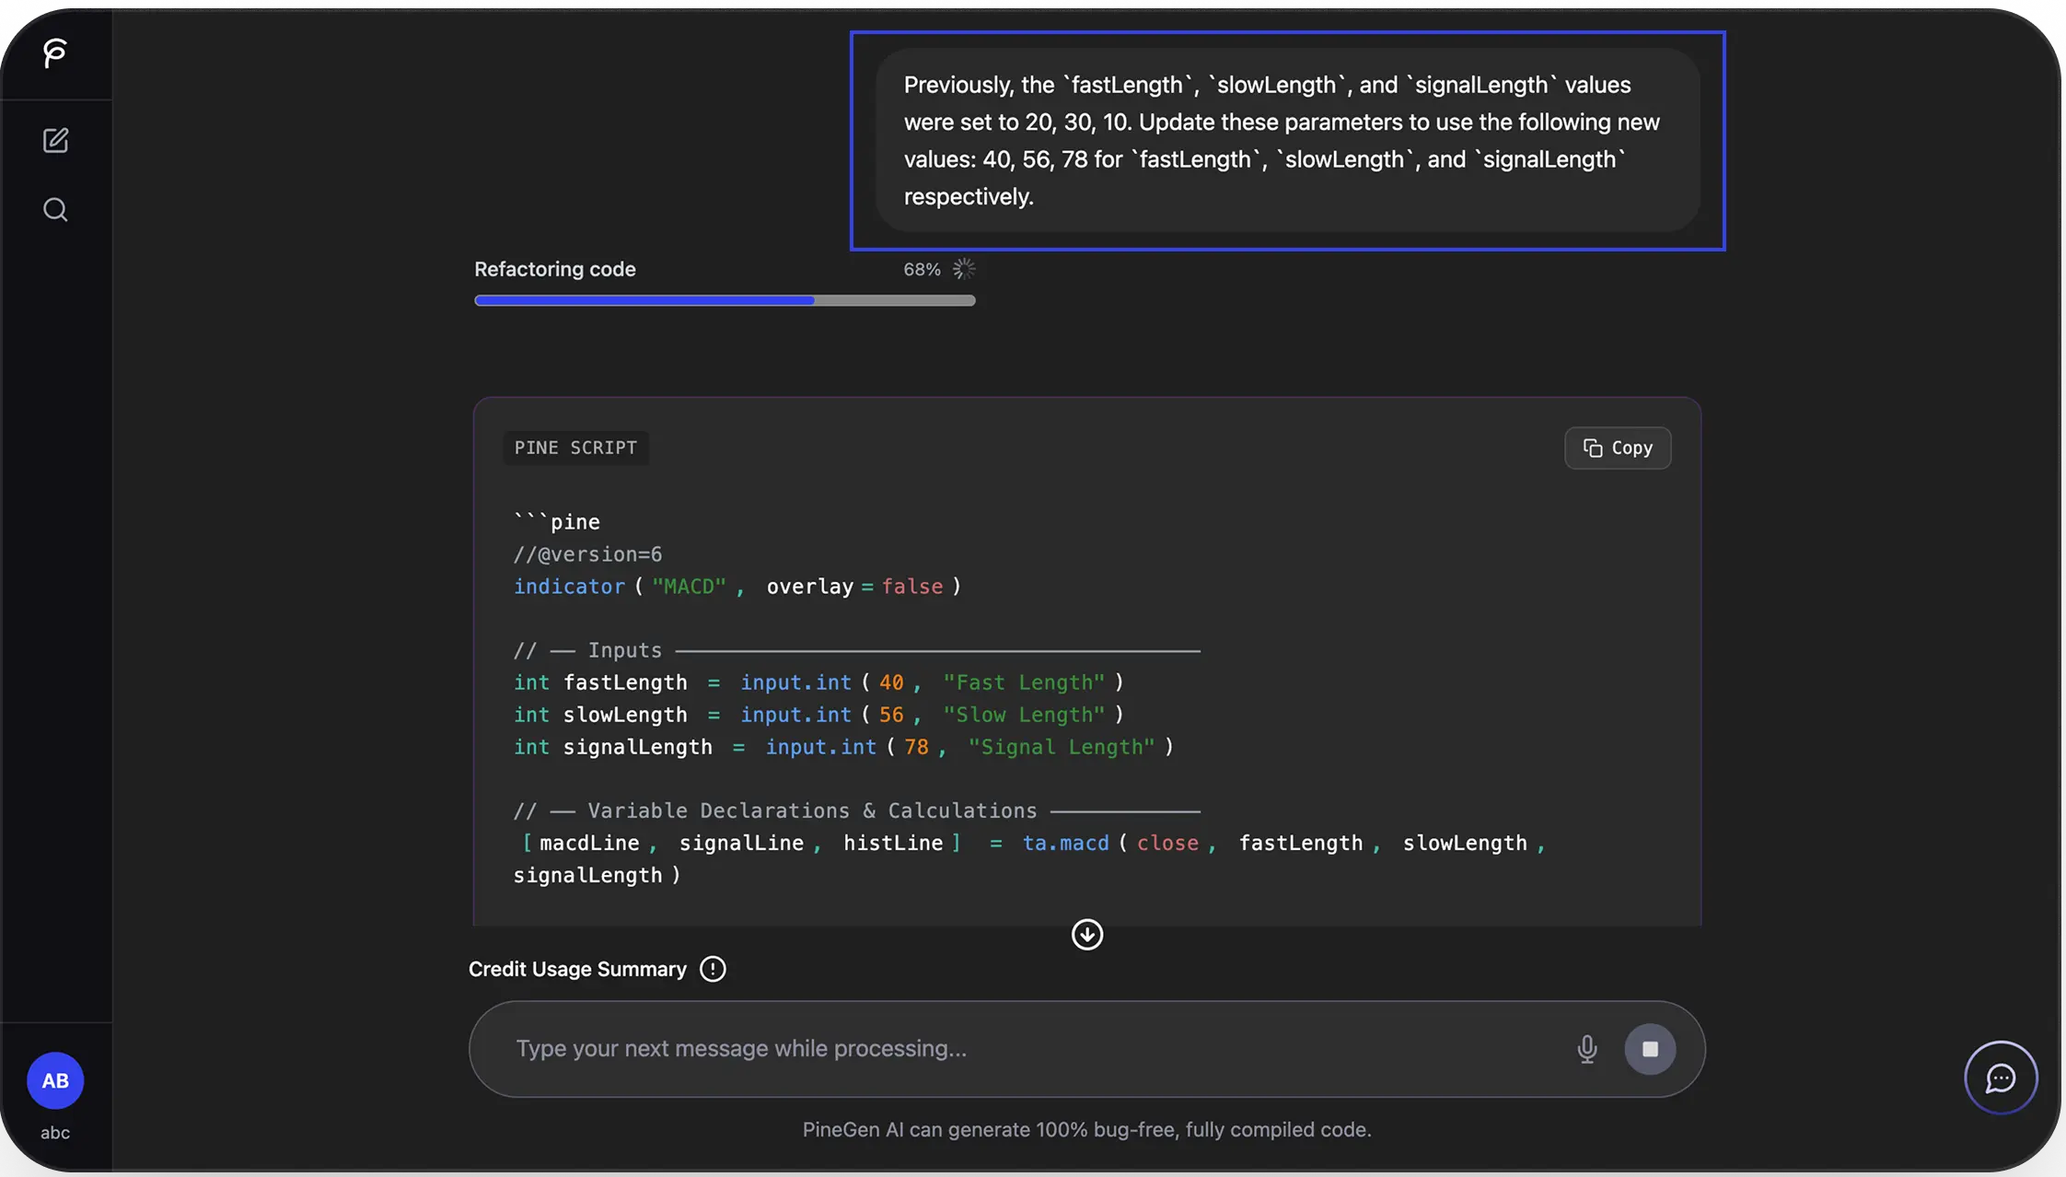2066x1177 pixels.
Task: Click the loading spinner next to 68%
Action: coord(964,269)
